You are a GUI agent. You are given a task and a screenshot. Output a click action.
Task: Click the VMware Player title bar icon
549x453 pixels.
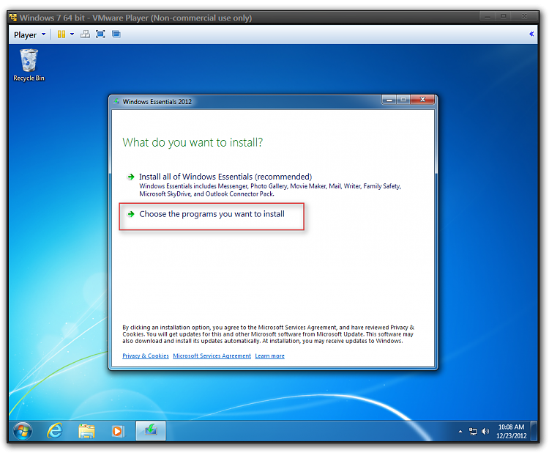coord(13,18)
